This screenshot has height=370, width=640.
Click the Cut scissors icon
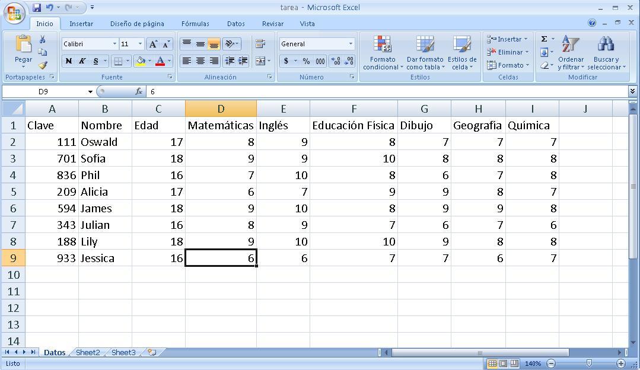(x=42, y=39)
